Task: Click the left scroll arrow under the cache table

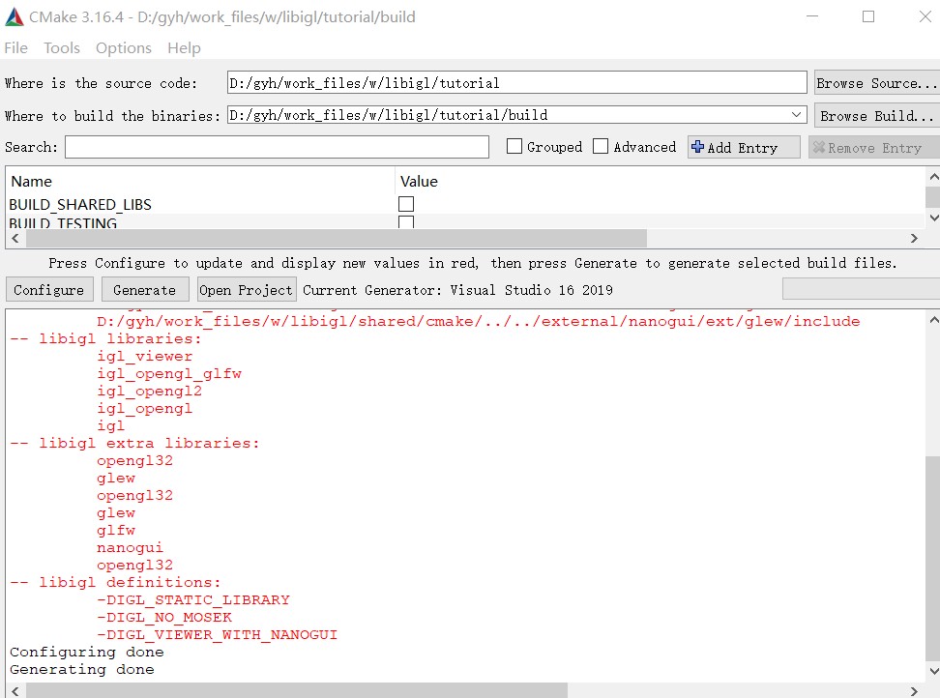Action: [x=15, y=238]
